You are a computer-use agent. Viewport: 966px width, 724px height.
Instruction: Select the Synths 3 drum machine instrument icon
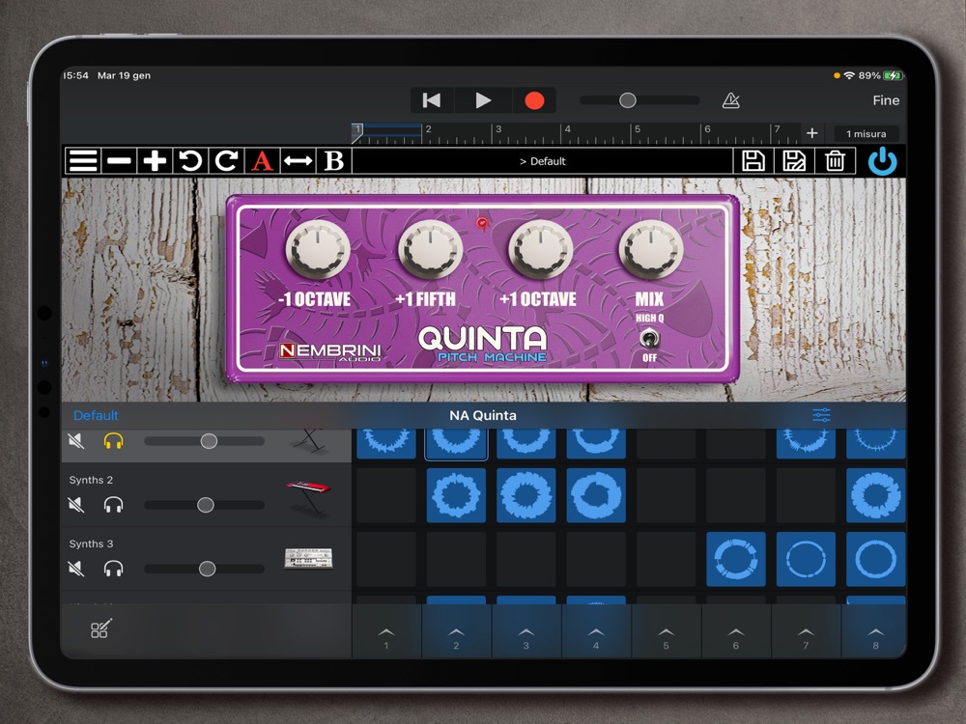click(x=308, y=558)
